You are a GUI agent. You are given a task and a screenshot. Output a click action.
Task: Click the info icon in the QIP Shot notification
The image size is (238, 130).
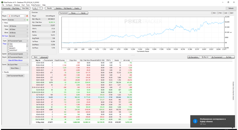tap(195, 121)
